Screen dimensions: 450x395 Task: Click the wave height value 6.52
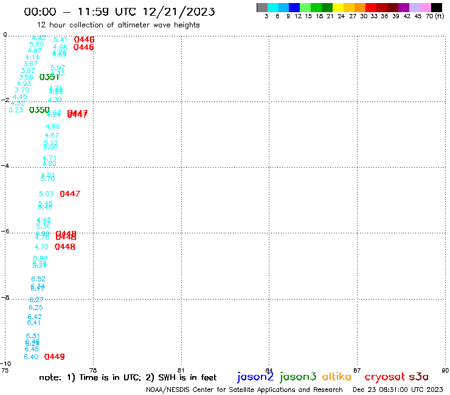pos(38,279)
